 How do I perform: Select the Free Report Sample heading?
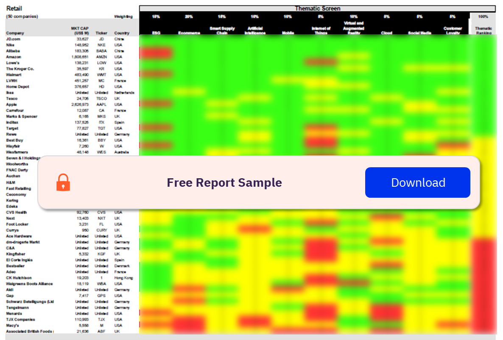(224, 182)
